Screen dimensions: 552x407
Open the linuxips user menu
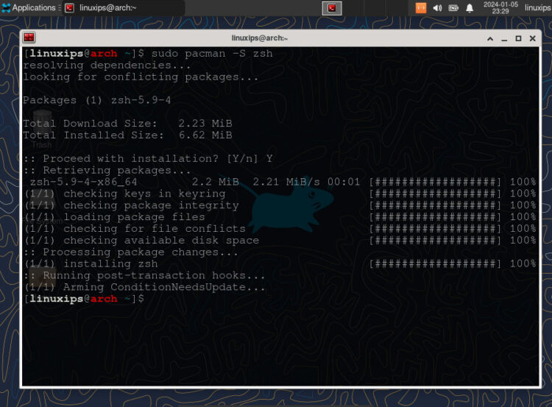(538, 8)
